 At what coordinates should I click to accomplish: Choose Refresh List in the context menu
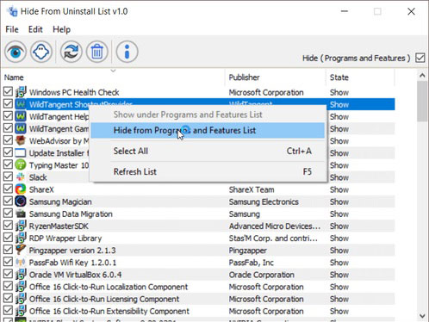coord(208,171)
